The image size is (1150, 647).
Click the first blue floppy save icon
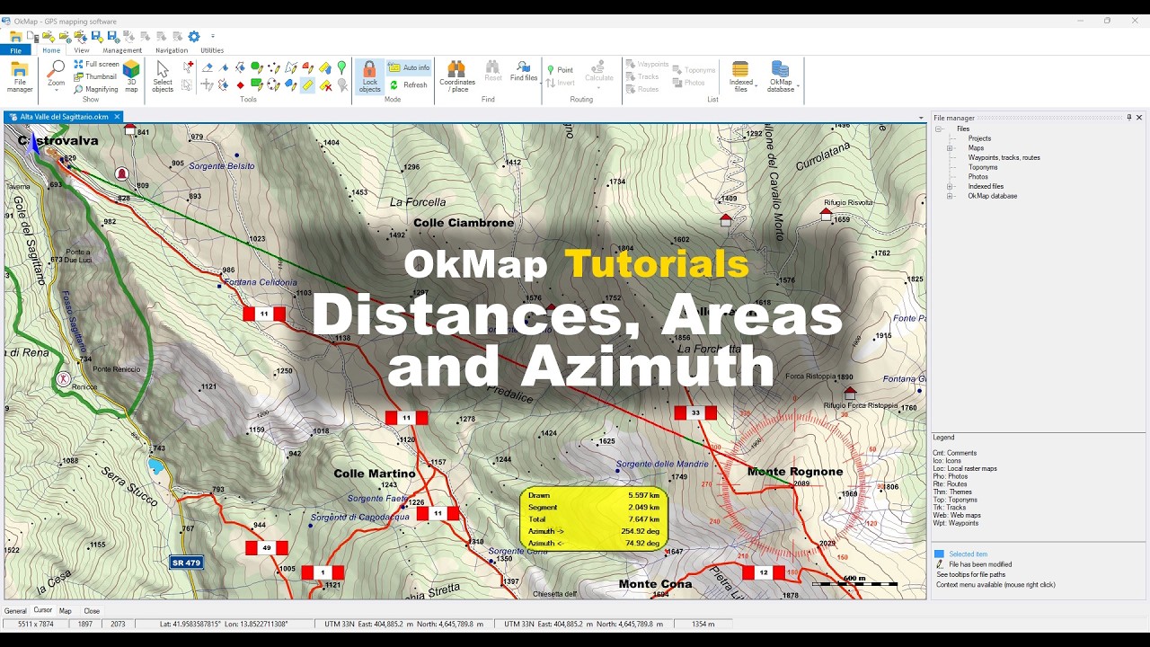pyautogui.click(x=97, y=37)
